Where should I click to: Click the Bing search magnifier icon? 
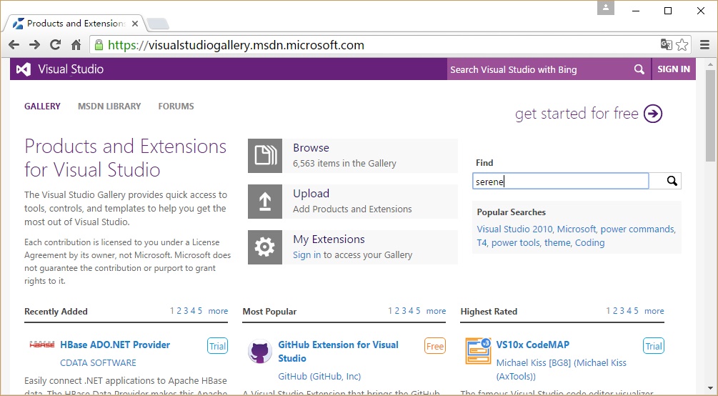(639, 69)
